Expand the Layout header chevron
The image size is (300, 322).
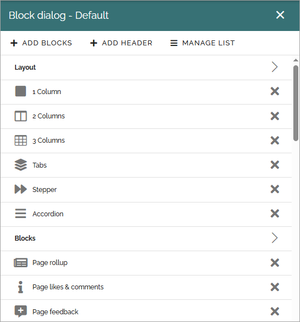click(274, 67)
